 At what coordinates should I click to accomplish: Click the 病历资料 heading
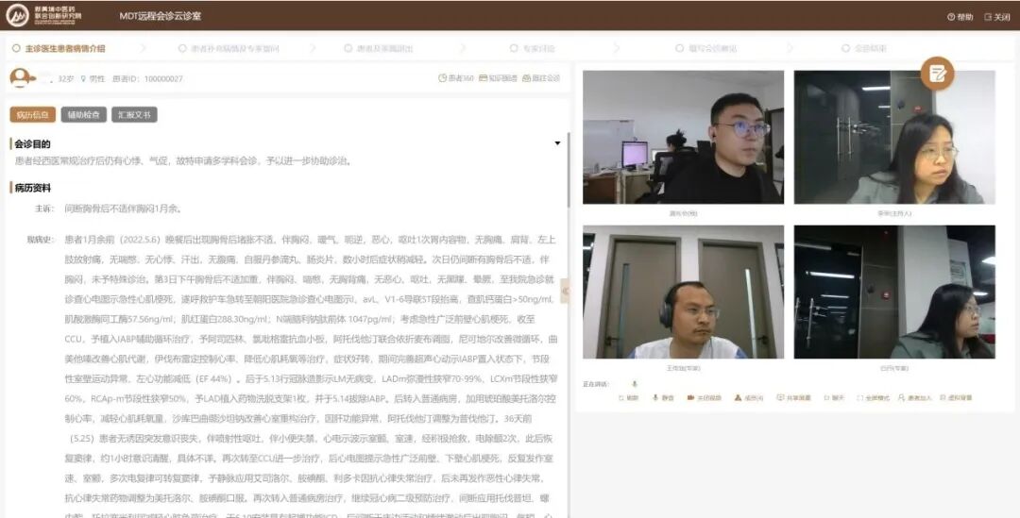click(32, 188)
